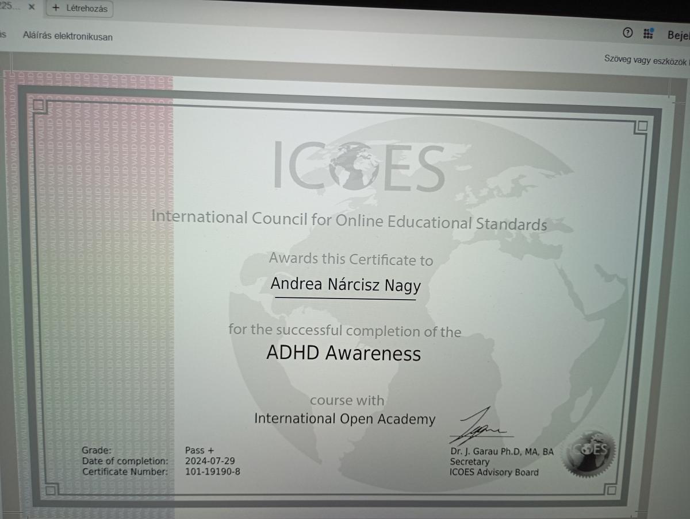This screenshot has width=690, height=519.
Task: Click the completion date 2024-07-29
Action: tap(210, 461)
